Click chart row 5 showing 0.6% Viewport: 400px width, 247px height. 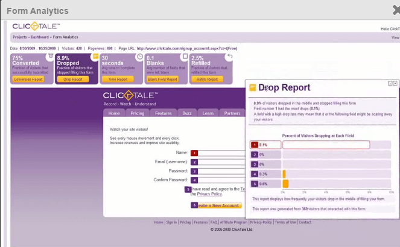pyautogui.click(x=320, y=184)
